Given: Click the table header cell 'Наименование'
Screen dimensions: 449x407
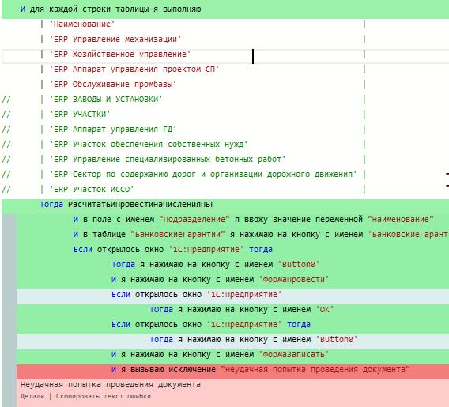Looking at the screenshot, I should pos(82,24).
